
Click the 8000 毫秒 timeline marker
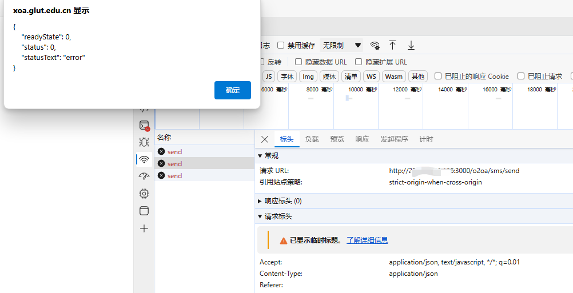pyautogui.click(x=320, y=90)
